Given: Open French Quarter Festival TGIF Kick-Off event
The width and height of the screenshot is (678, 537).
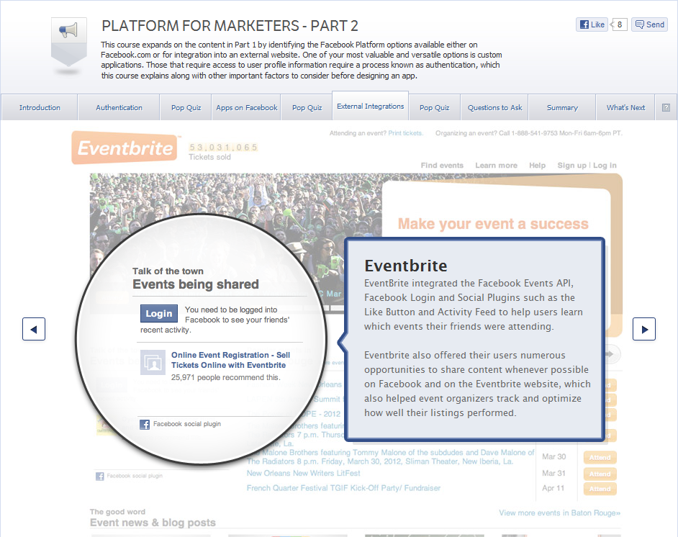Looking at the screenshot, I should click(x=343, y=488).
